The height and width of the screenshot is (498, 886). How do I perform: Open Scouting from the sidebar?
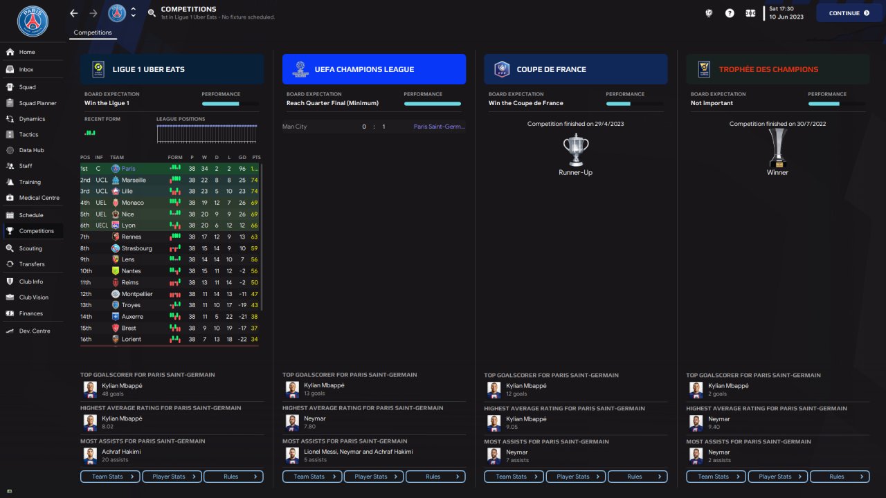coord(30,248)
